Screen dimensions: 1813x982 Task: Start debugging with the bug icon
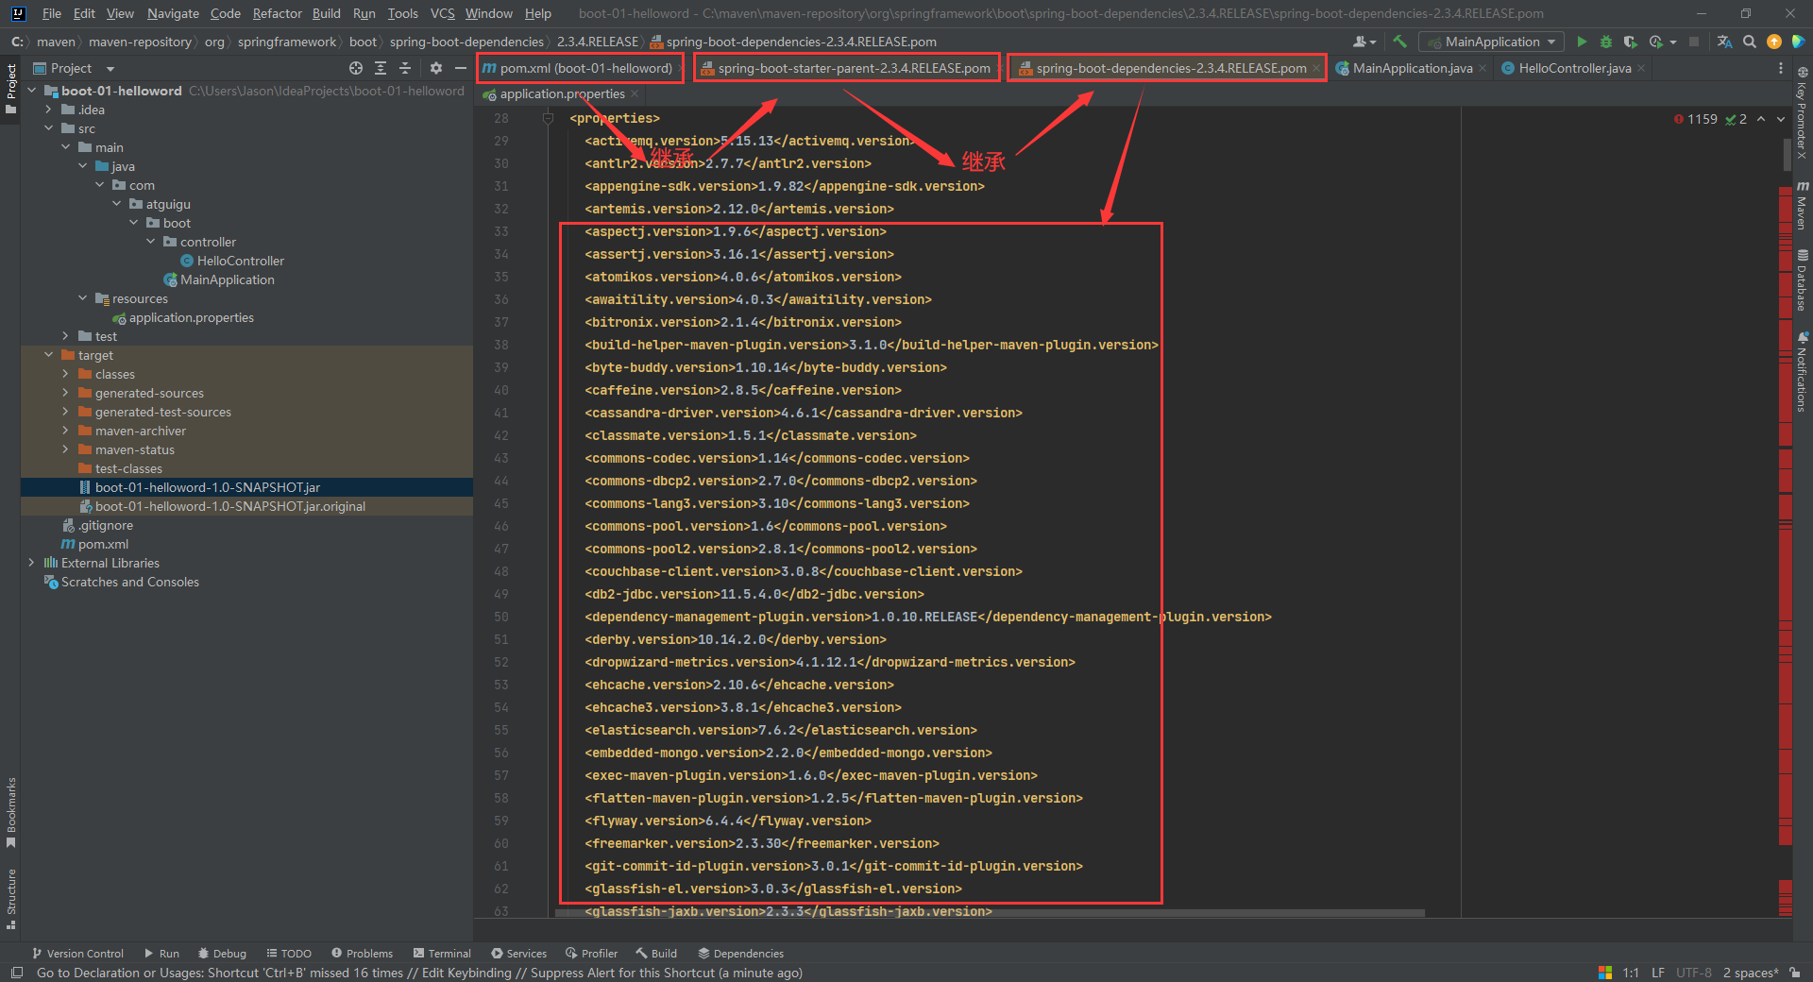pos(1605,42)
